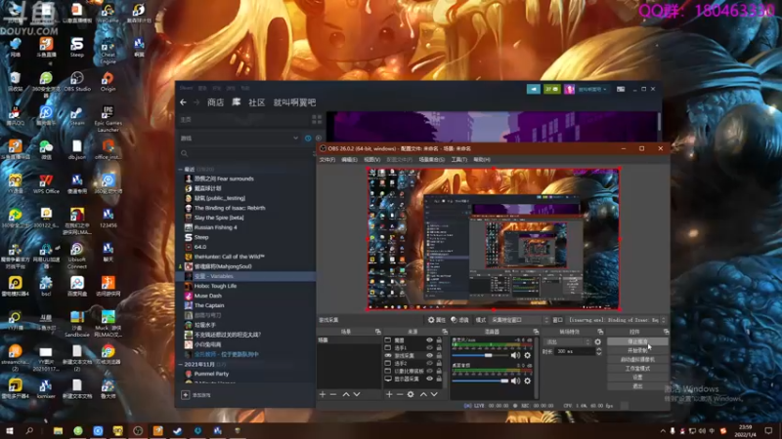Open Steam announcements teal megaphone icon
Image resolution: width=782 pixels, height=439 pixels.
(x=534, y=89)
